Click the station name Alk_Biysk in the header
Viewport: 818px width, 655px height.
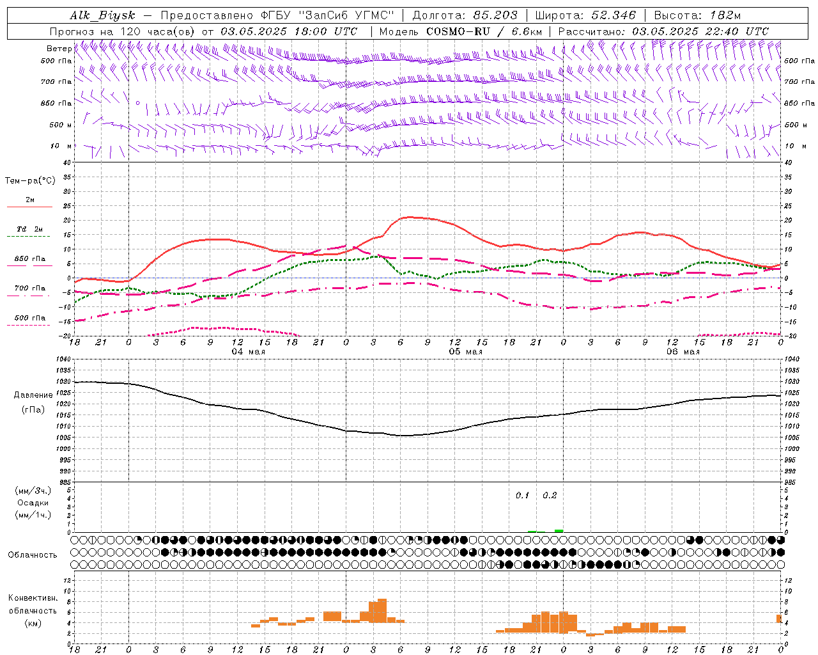(102, 15)
